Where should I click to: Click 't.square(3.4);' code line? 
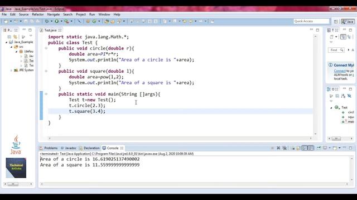tap(87, 111)
